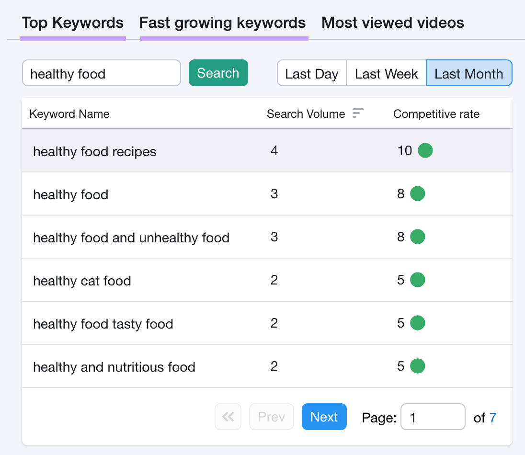Screen dimensions: 525x455
Task: Open the 'Top Keywords' tab
Action: pos(72,23)
